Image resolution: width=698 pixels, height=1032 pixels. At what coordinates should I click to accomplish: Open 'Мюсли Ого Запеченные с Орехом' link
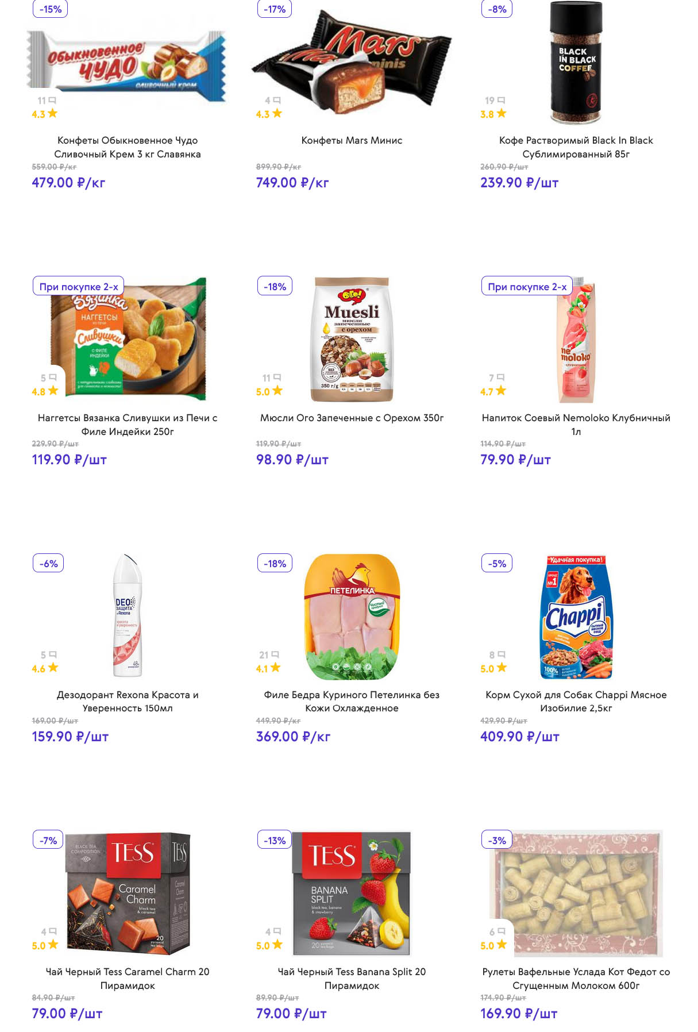pos(352,418)
